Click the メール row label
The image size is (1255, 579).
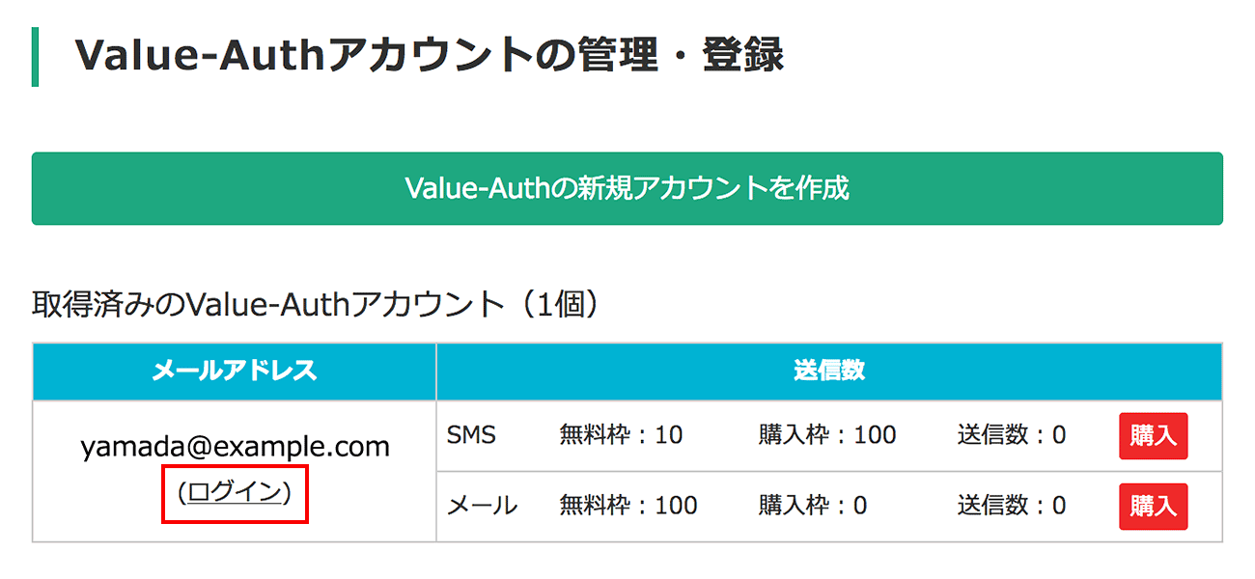[483, 506]
